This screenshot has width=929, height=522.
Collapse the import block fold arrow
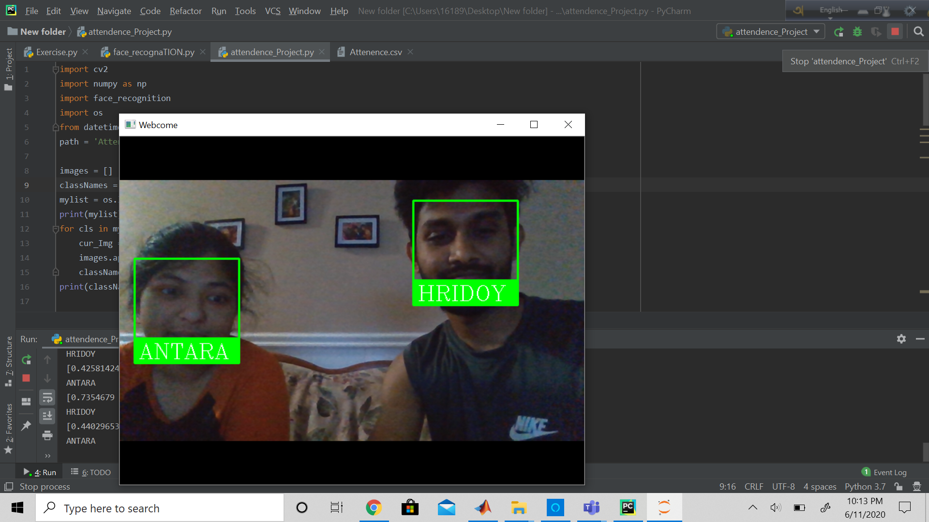pos(55,69)
